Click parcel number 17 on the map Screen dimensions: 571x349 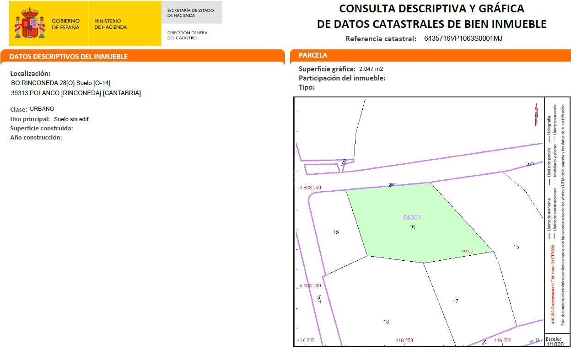455,301
